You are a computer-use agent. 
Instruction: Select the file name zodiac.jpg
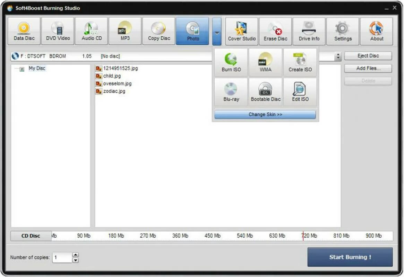[114, 91]
